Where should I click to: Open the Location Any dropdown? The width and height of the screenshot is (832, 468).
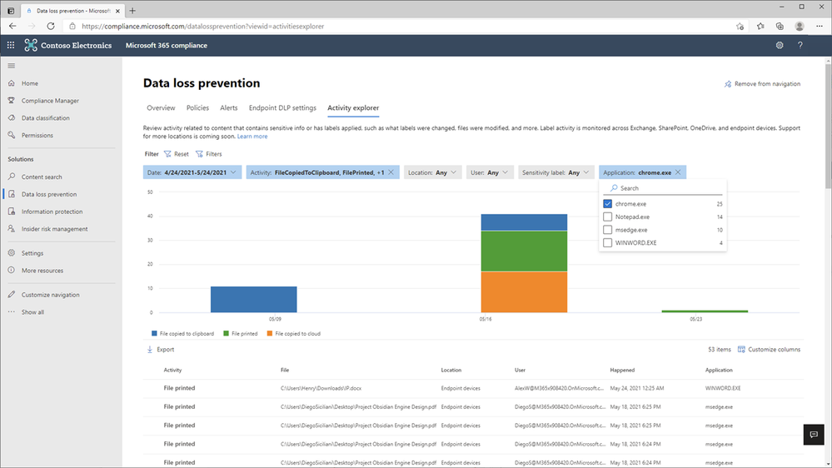[x=432, y=172]
